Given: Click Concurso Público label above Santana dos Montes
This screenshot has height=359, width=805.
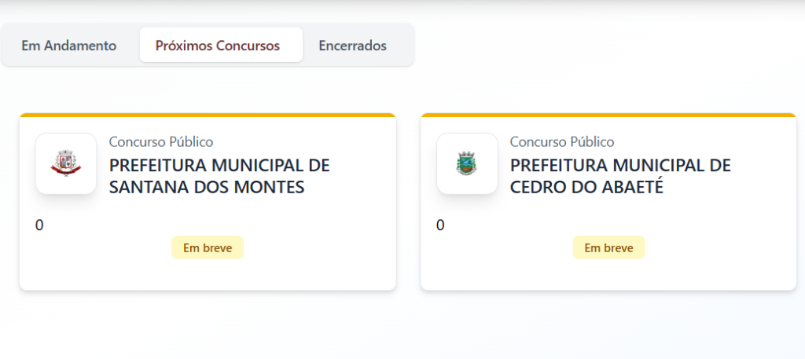Looking at the screenshot, I should tap(161, 141).
